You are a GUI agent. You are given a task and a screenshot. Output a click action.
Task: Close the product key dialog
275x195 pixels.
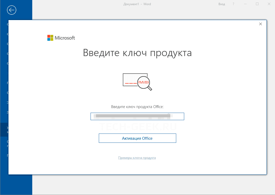pos(260,24)
